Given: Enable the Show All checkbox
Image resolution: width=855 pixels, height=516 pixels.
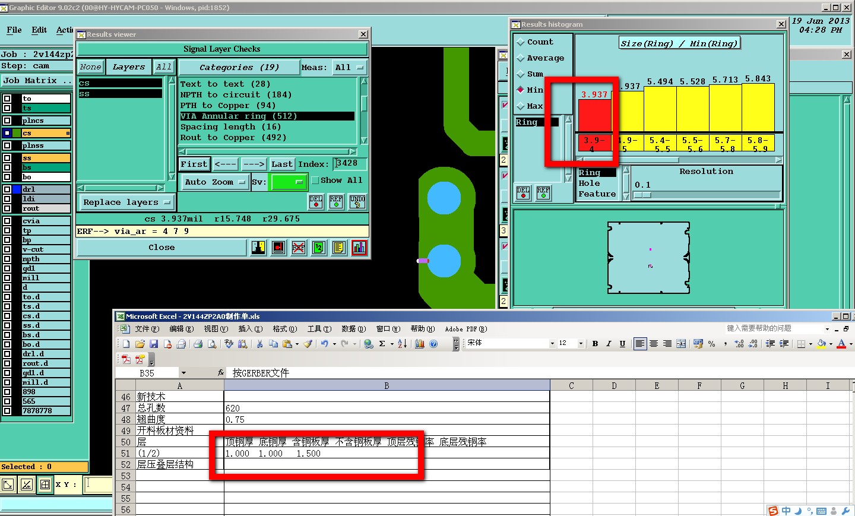Looking at the screenshot, I should (x=315, y=181).
